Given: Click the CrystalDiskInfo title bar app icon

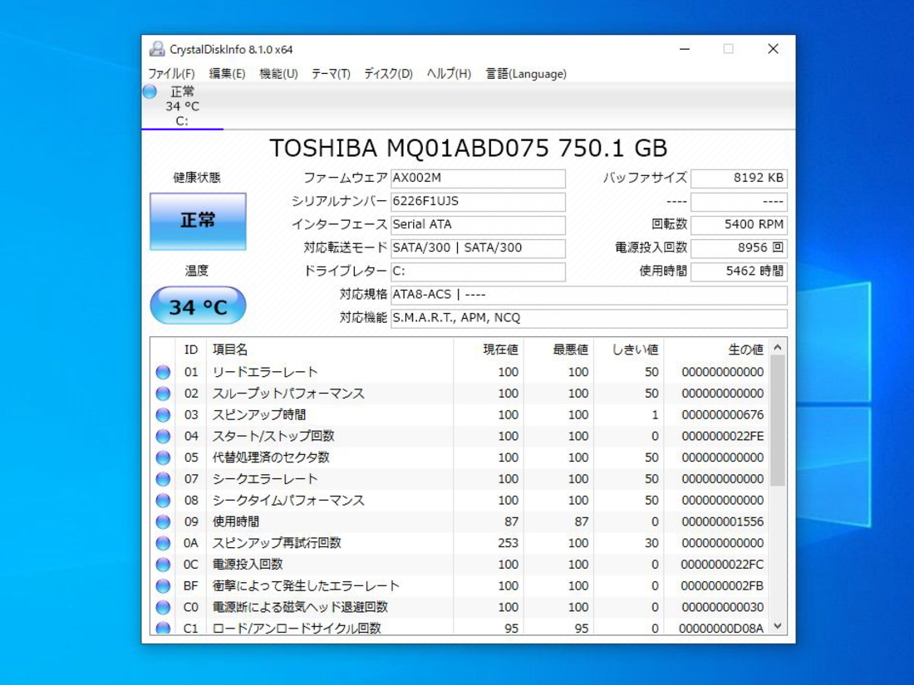Looking at the screenshot, I should point(157,49).
